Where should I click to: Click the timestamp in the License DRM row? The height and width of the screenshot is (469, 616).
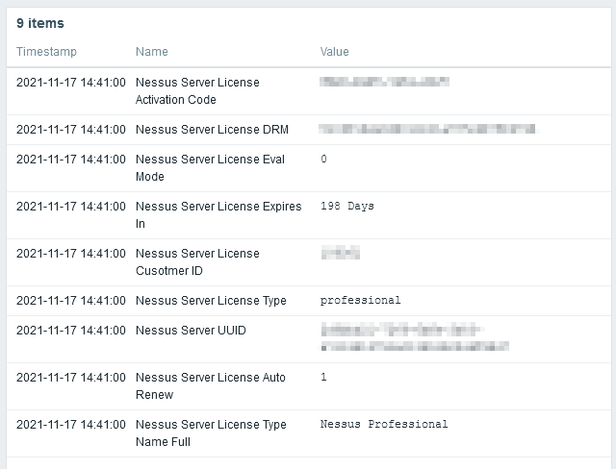[x=70, y=130]
